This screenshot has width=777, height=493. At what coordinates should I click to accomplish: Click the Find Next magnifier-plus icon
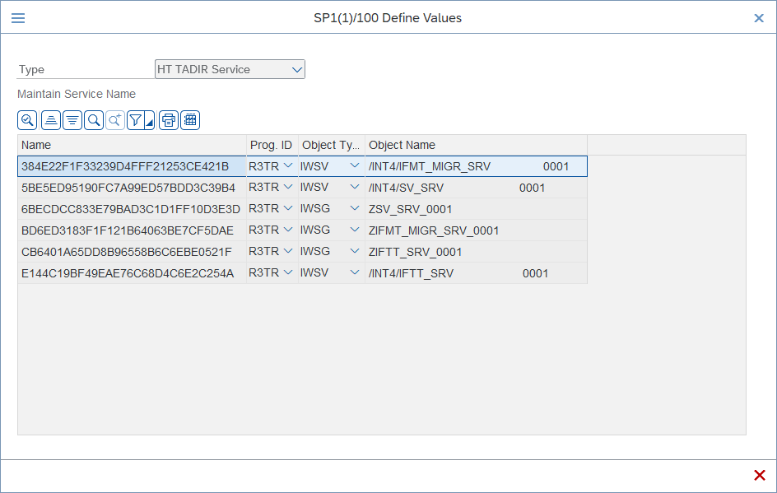[x=115, y=120]
